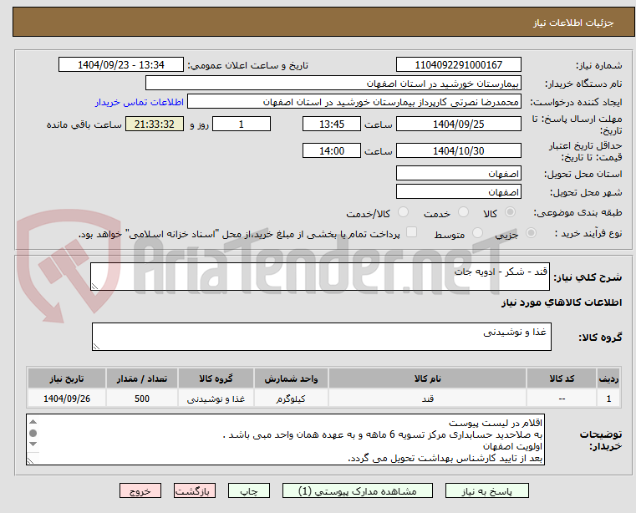Click the resize handle of گروه کالا box

point(96,347)
